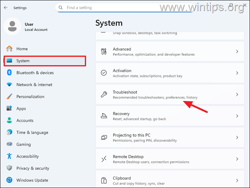The height and width of the screenshot is (188, 250).
Task: Click the User Local Account name
Action: tap(36, 27)
